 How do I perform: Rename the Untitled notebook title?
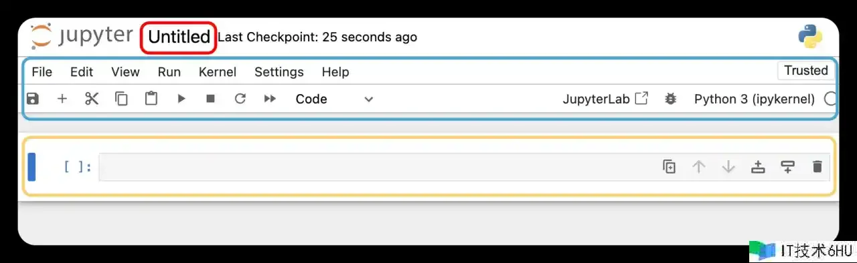(x=179, y=37)
